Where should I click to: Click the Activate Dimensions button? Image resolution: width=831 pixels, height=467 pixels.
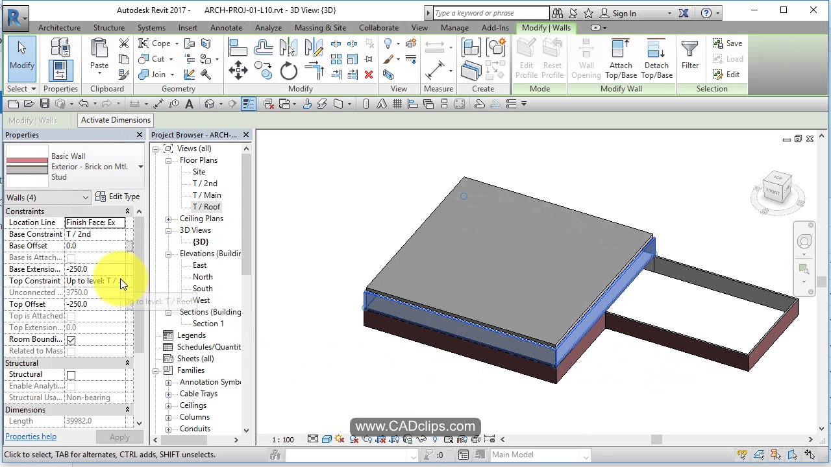(115, 120)
